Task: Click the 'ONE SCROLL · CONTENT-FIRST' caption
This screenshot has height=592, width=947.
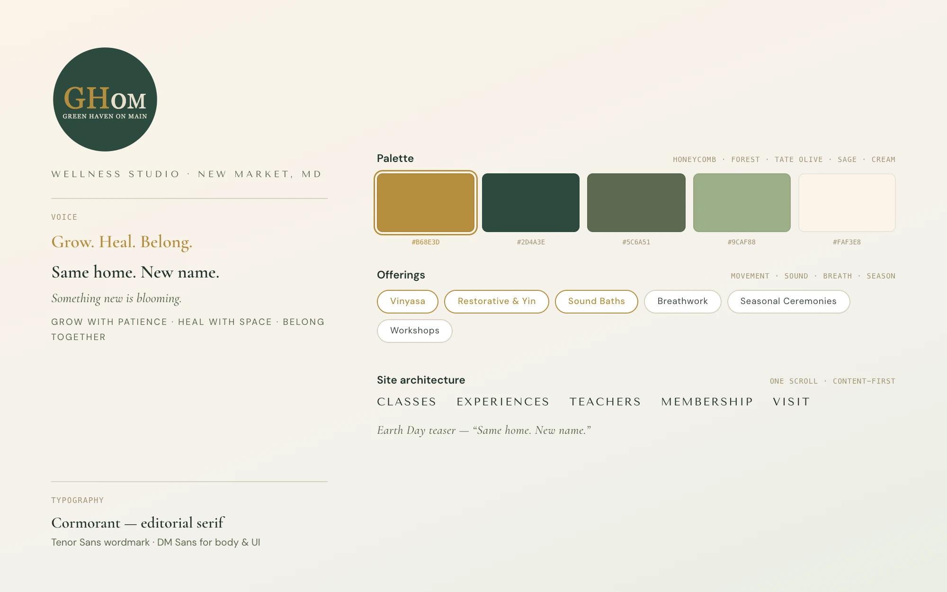Action: coord(832,381)
